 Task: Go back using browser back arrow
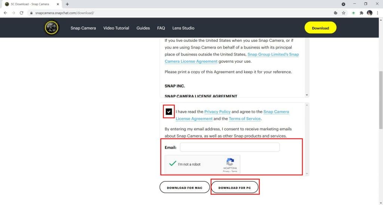5,13
